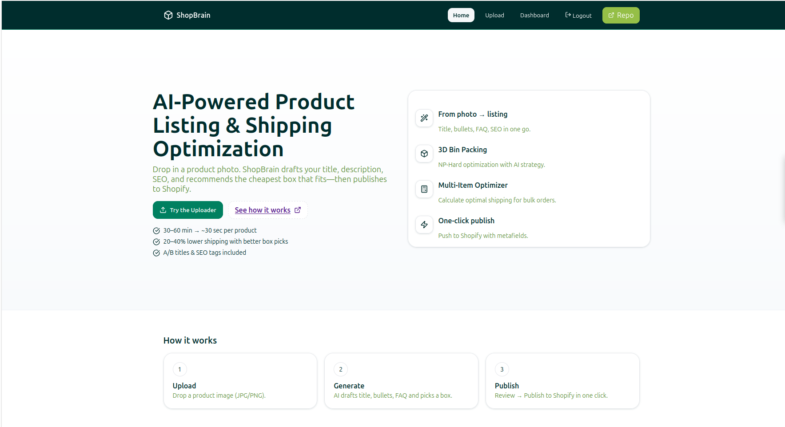The height and width of the screenshot is (427, 785).
Task: Click the AI-Powered Product Listing headline
Action: point(254,125)
